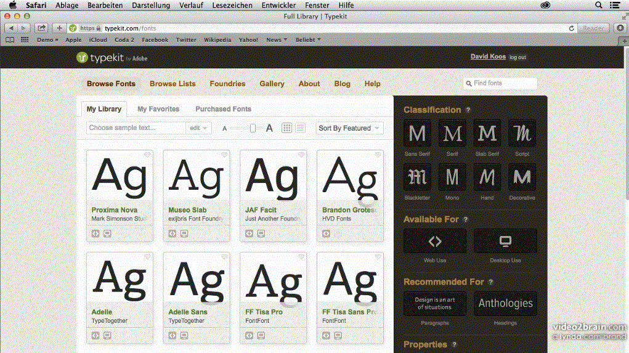The width and height of the screenshot is (629, 353).
Task: Open the Proxima Nova font name link
Action: click(x=115, y=210)
